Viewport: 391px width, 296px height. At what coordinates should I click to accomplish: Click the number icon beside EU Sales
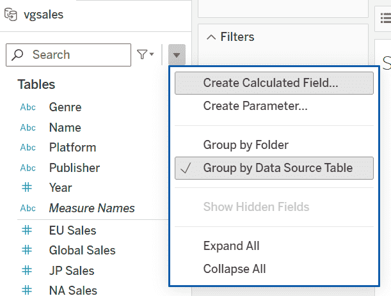pos(28,230)
